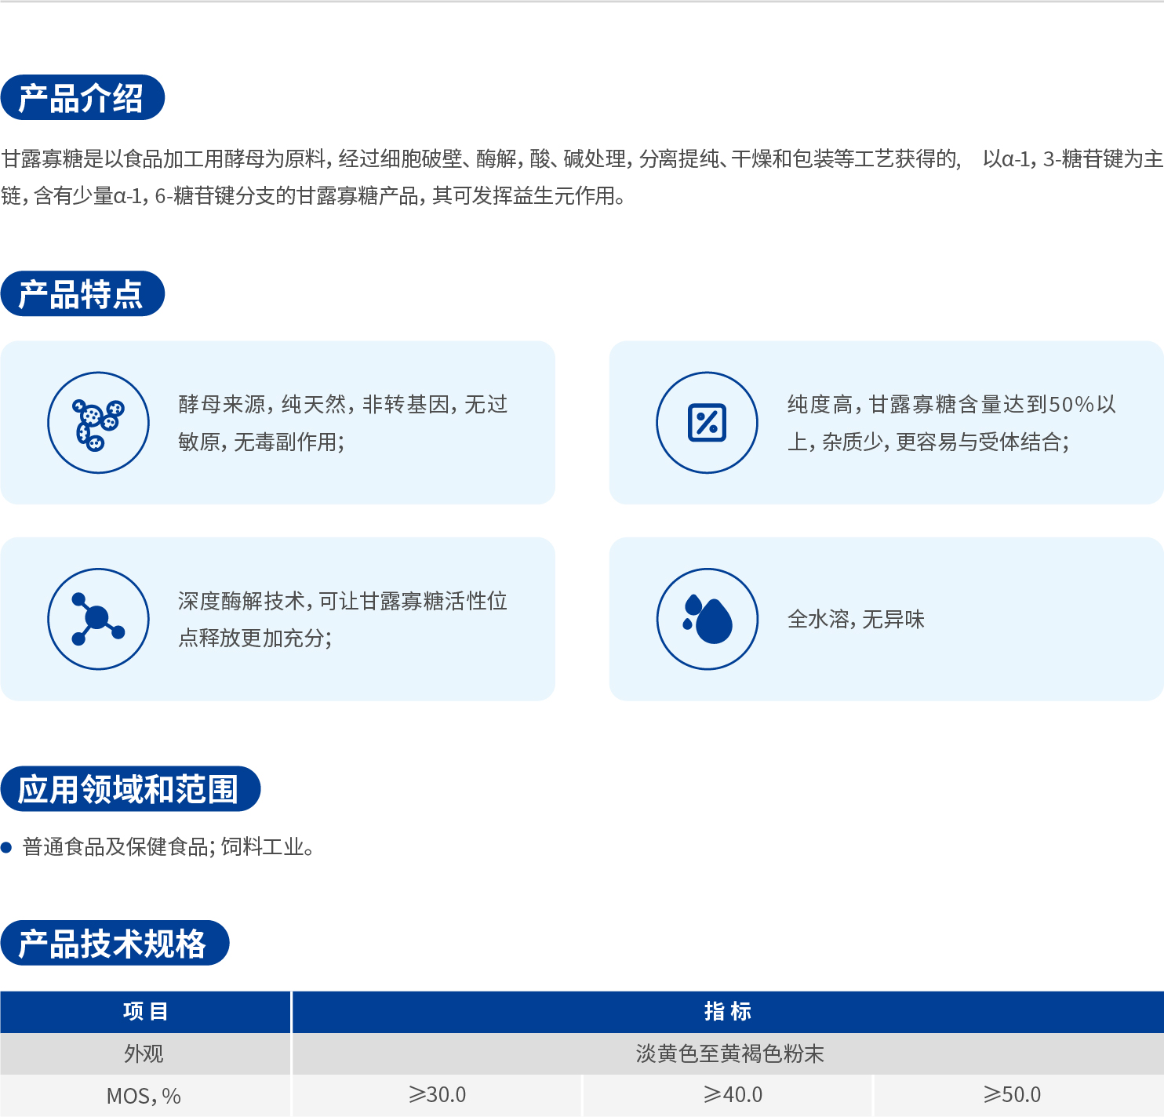Expand the 产品介绍 section
The image size is (1164, 1117).
(84, 96)
